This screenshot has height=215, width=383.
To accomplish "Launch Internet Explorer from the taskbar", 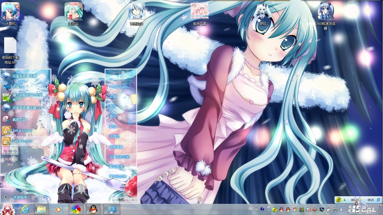I will 25,209.
